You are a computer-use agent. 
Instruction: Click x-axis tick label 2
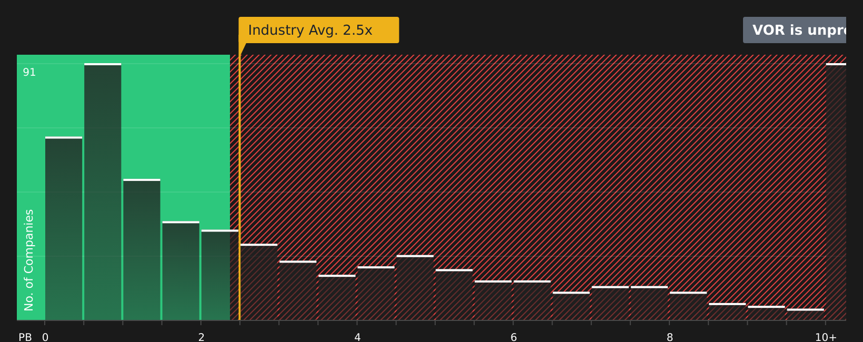click(201, 337)
